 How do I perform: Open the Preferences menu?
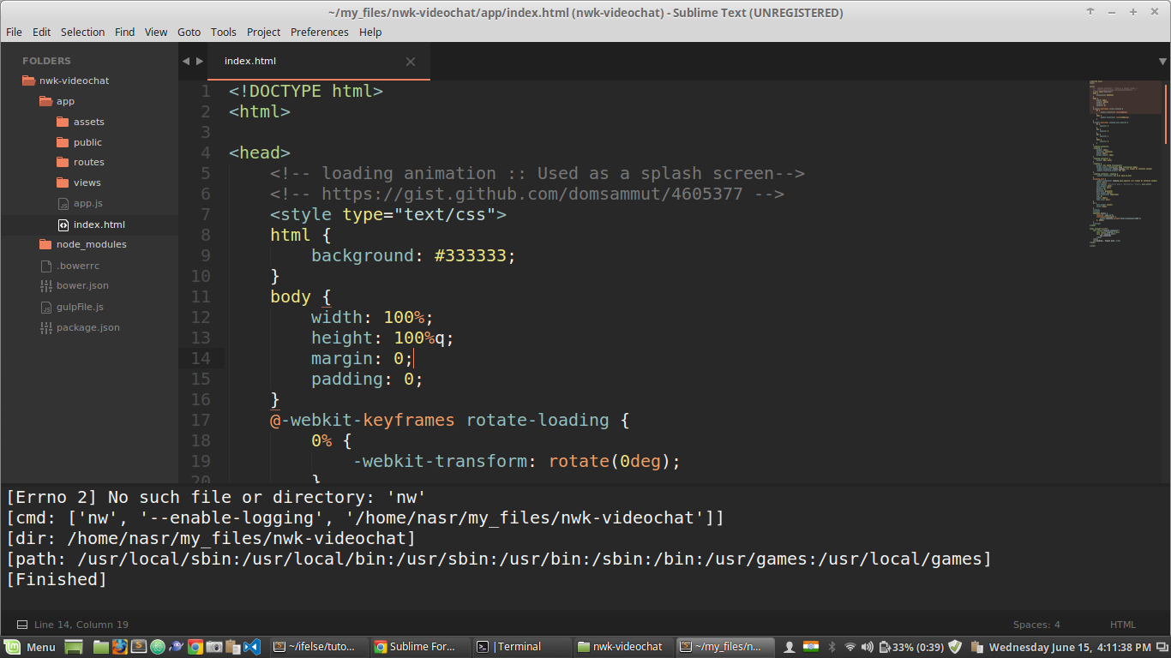[319, 32]
